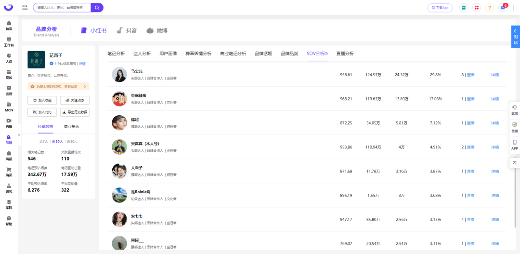Click 导出历史数据 button

click(75, 112)
